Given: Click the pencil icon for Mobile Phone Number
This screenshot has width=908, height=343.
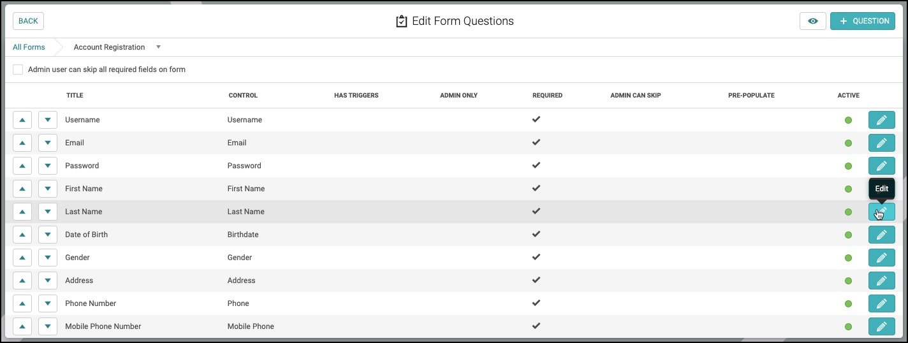Looking at the screenshot, I should [x=881, y=326].
